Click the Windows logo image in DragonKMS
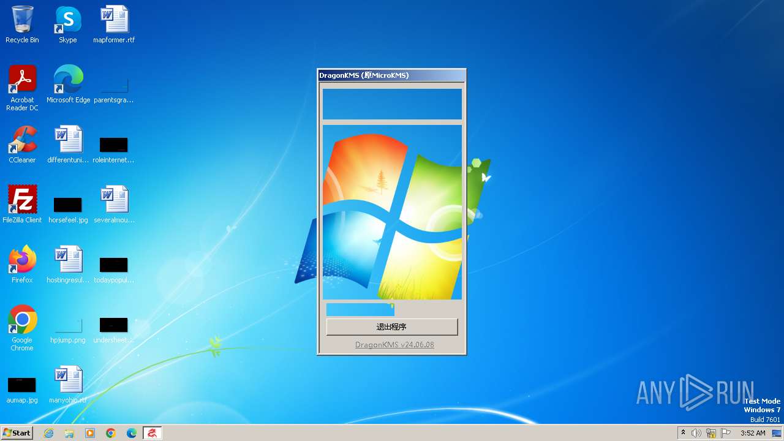784x441 pixels. (x=392, y=213)
